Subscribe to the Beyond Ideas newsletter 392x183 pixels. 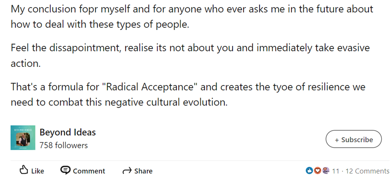[x=353, y=139]
